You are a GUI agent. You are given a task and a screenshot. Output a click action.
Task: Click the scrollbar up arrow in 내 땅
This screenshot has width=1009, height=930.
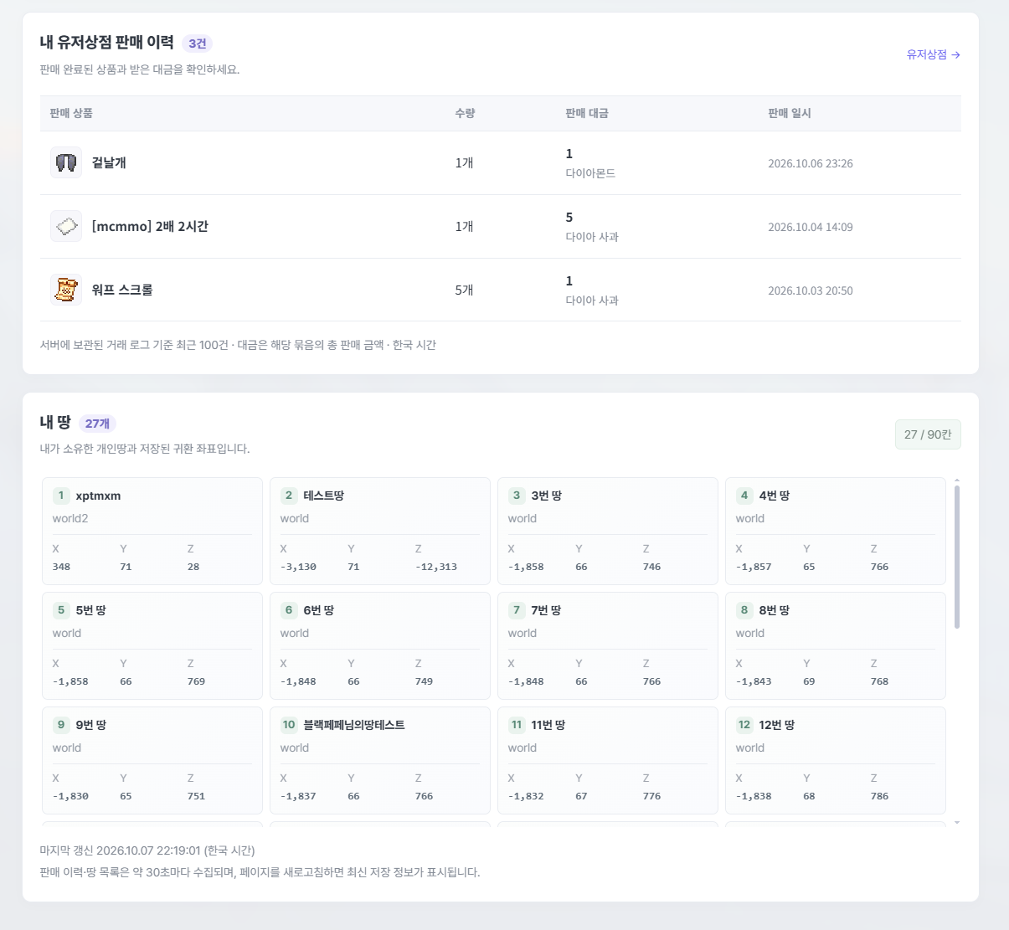tap(957, 480)
